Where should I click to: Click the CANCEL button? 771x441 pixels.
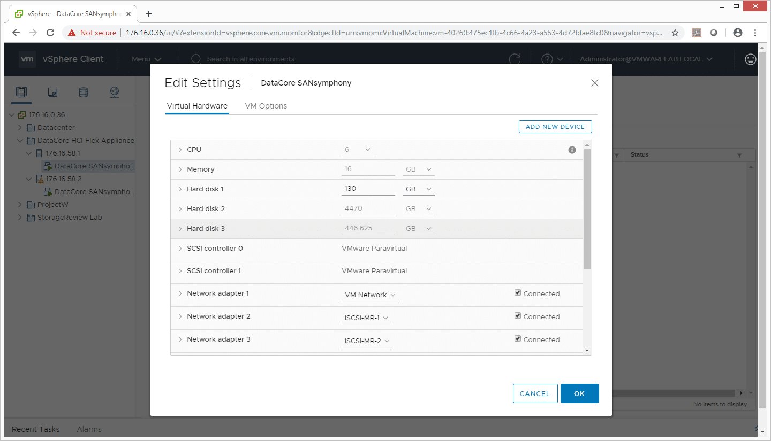(535, 393)
